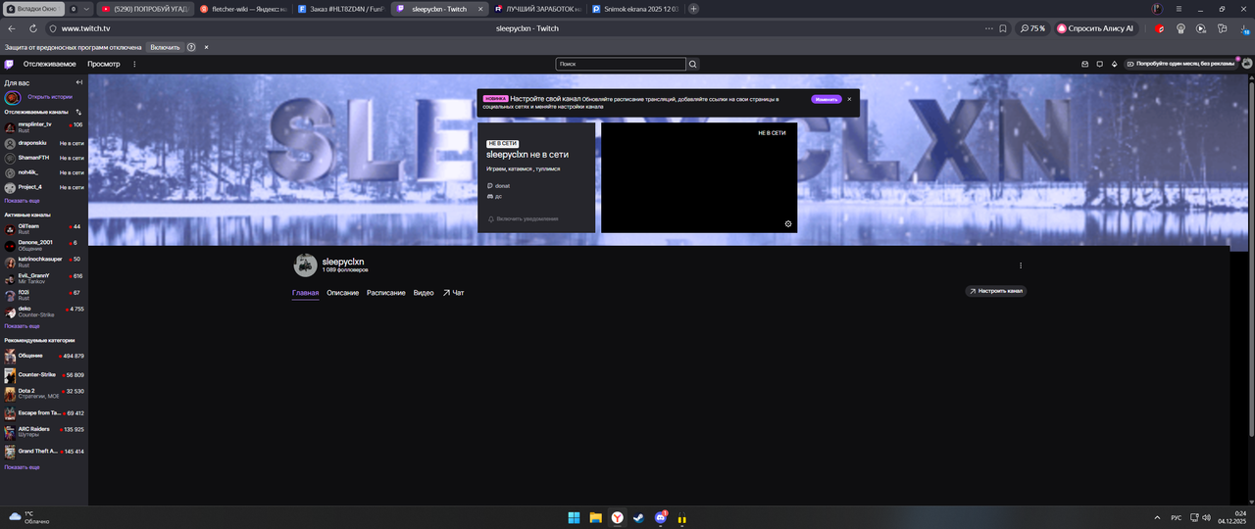Open Counter-Strike category in sidebar

coord(44,375)
